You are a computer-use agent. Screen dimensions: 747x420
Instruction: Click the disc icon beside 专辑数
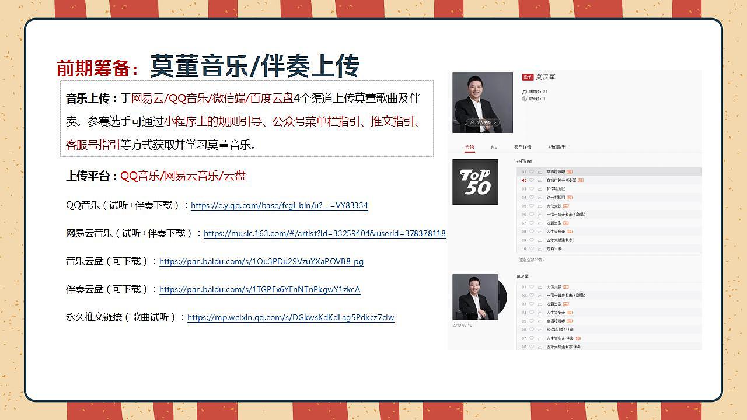[524, 99]
